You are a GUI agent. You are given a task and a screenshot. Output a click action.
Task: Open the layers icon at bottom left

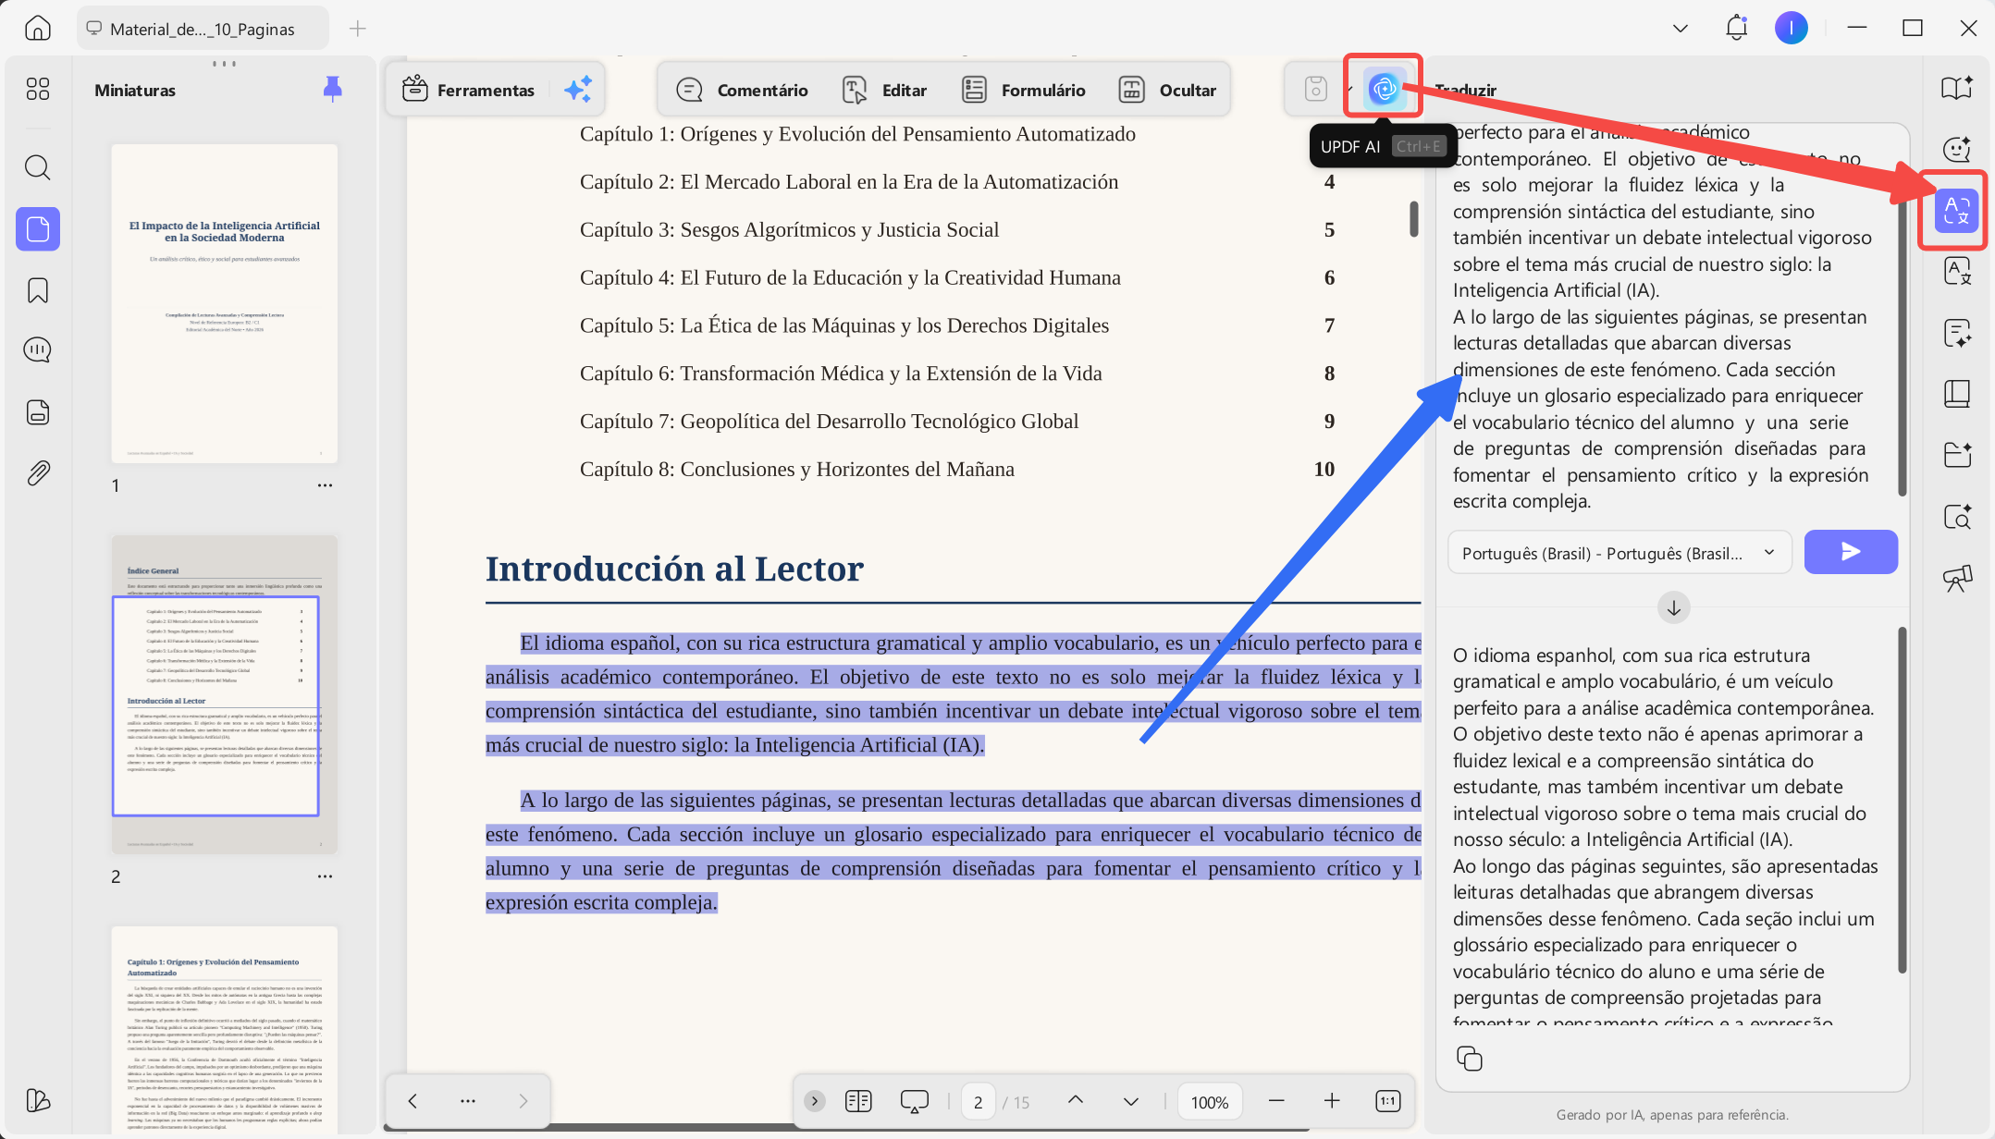[x=38, y=1100]
